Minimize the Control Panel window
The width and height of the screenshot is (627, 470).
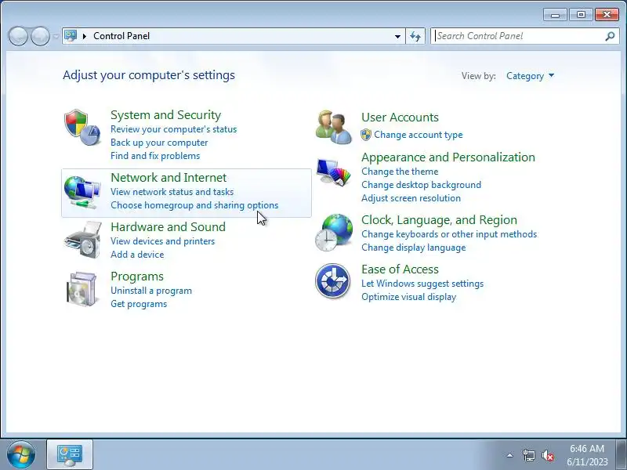(x=555, y=15)
